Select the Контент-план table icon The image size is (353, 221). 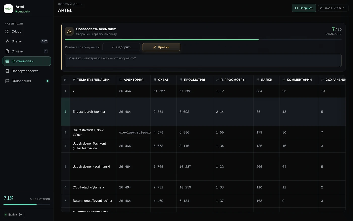tap(7, 61)
